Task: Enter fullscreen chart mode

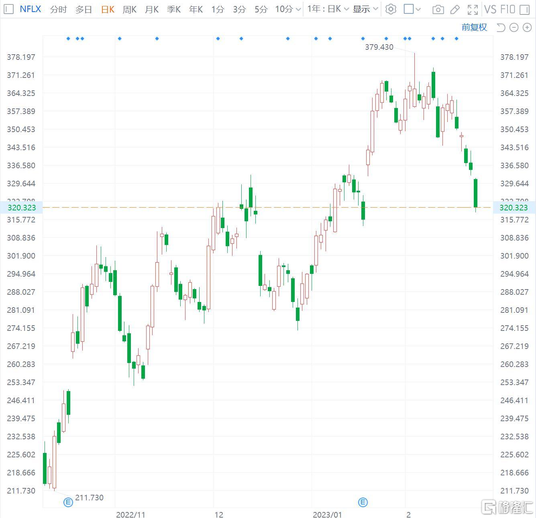Action: [x=473, y=9]
